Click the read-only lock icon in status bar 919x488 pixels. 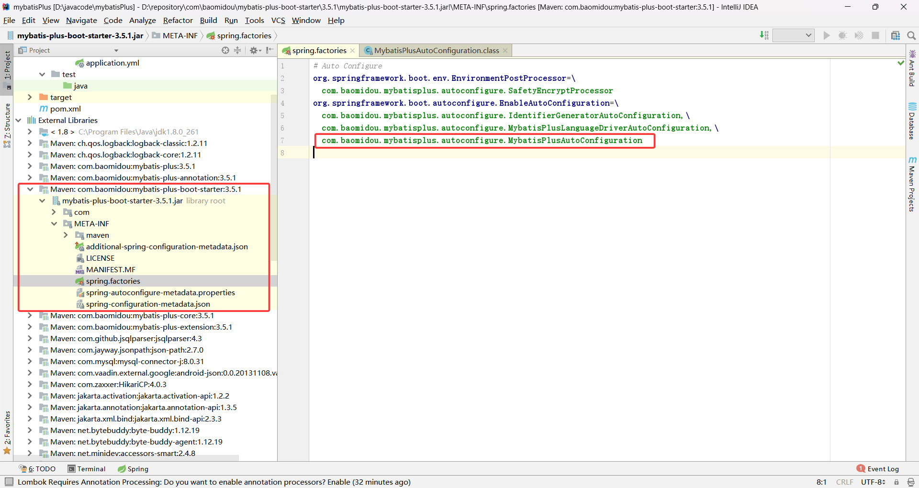[x=897, y=482]
